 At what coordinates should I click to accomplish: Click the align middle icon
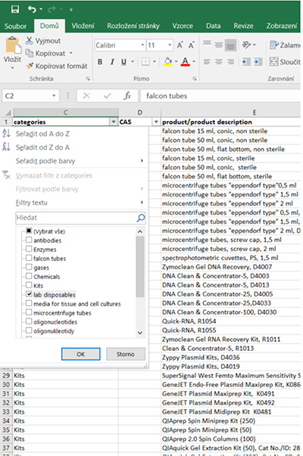click(x=219, y=45)
